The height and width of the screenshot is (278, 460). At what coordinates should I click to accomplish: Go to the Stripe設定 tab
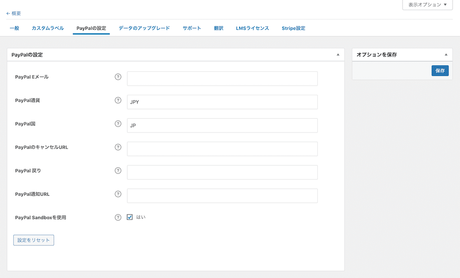pos(293,28)
